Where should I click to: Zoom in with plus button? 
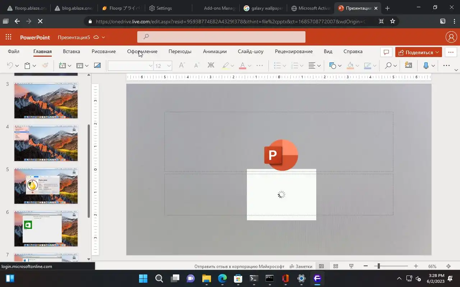pos(416,266)
